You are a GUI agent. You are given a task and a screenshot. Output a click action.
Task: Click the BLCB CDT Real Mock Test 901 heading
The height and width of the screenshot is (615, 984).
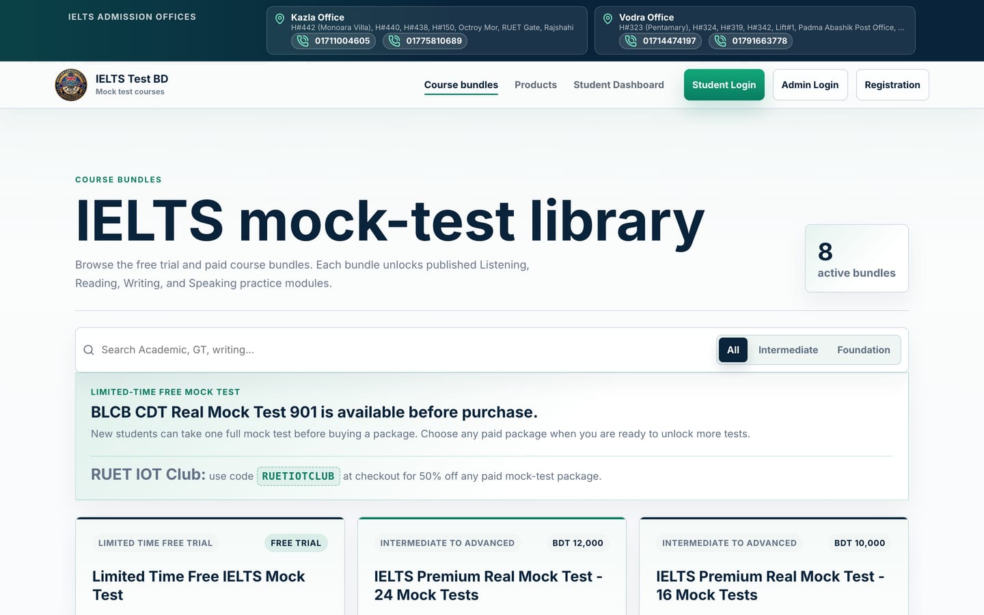[x=314, y=412]
